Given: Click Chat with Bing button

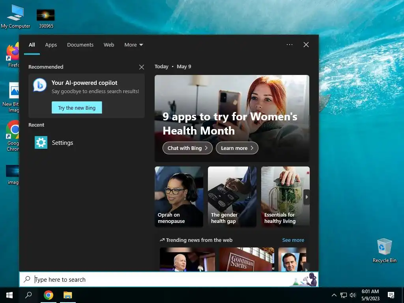Looking at the screenshot, I should (187, 148).
